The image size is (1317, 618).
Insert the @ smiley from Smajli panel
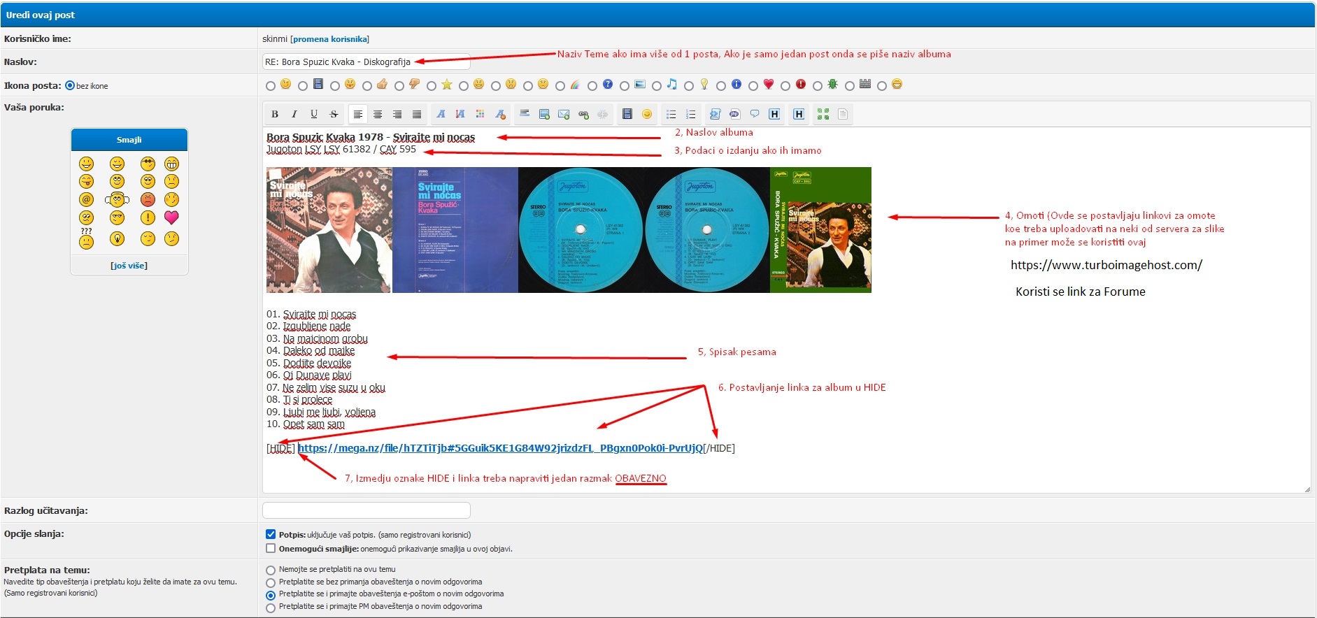(86, 199)
